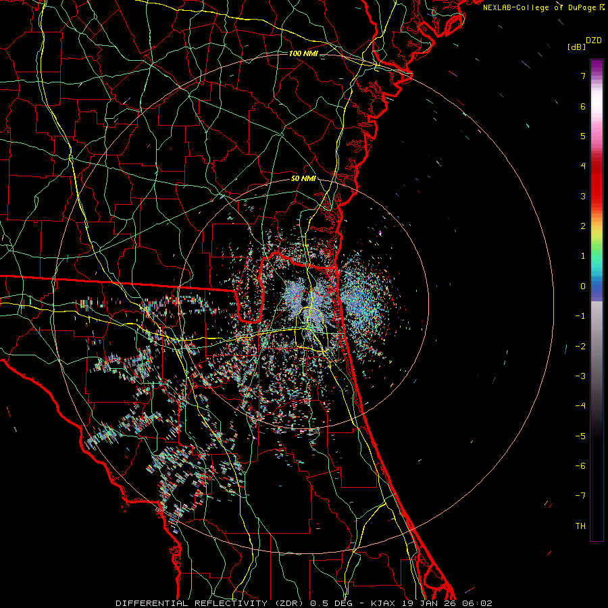Click the 0 value on the color scale
This screenshot has height=608, width=608.
(x=583, y=286)
